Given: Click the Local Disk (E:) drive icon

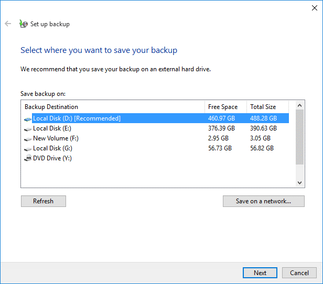Looking at the screenshot, I should pos(27,129).
